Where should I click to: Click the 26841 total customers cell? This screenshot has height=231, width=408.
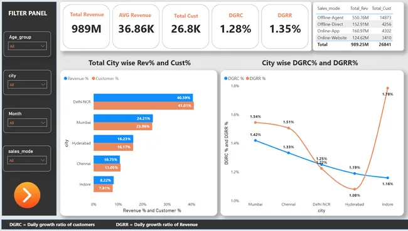coord(385,44)
